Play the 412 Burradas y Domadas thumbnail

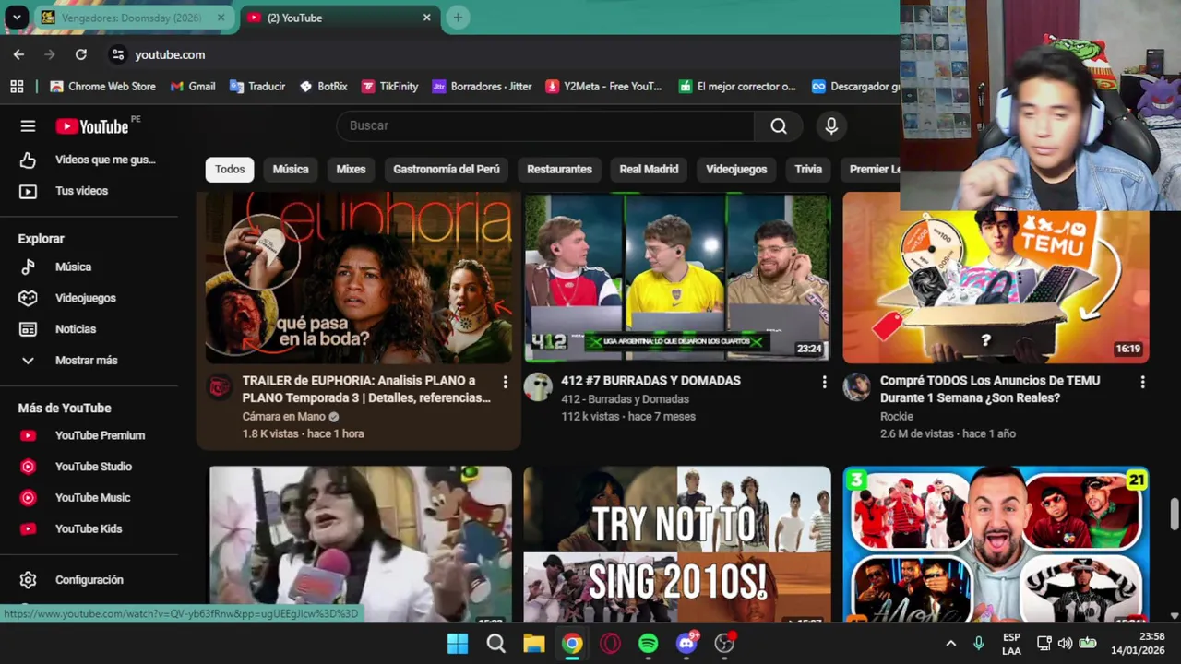677,278
